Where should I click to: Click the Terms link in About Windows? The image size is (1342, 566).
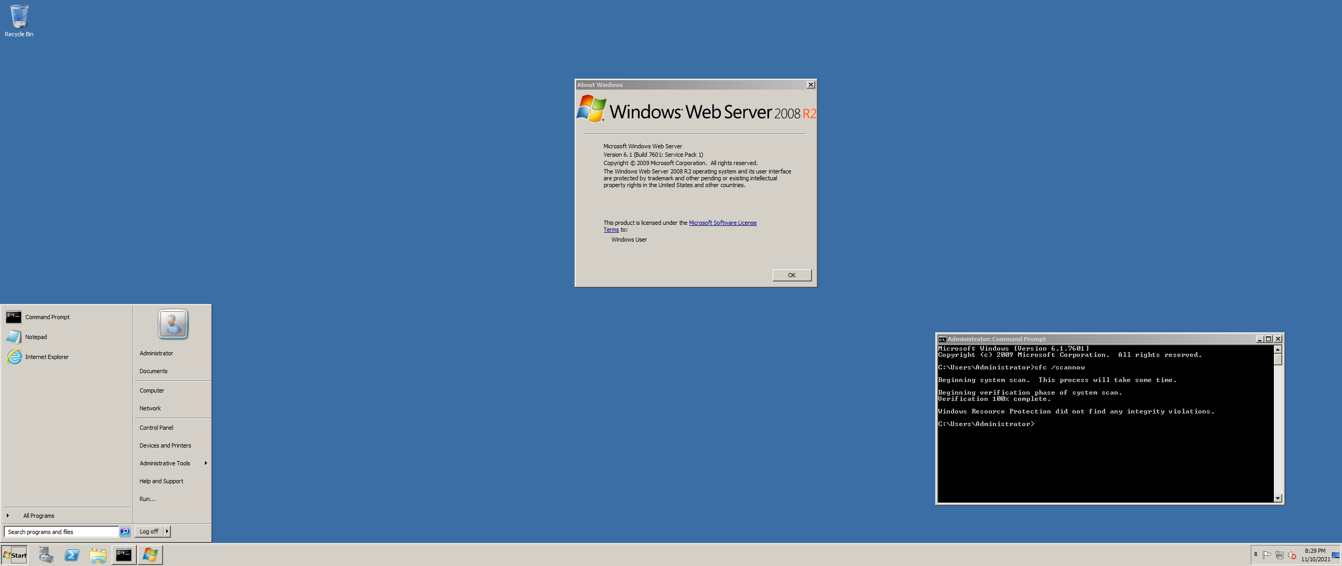point(611,230)
